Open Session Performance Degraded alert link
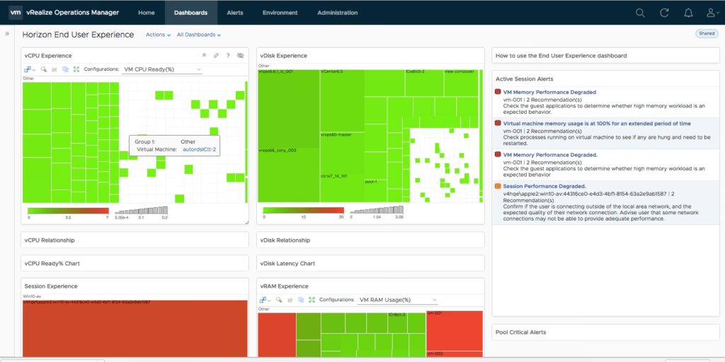Screen dimensions: 725x362 pos(542,185)
